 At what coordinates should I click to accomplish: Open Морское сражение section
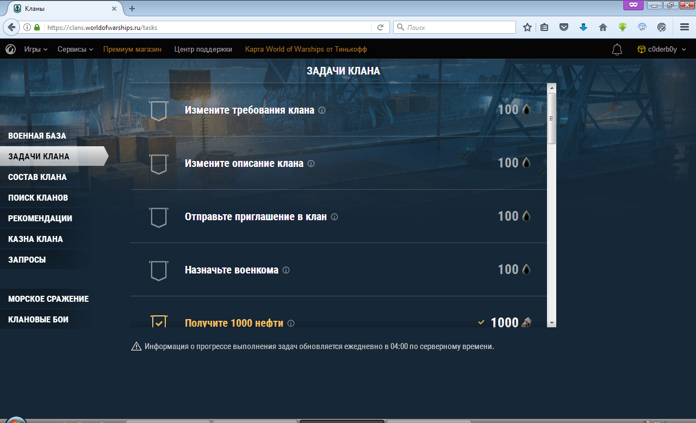tap(48, 299)
